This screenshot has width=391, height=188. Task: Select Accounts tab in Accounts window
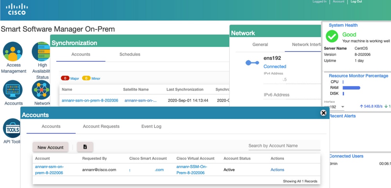(x=51, y=126)
